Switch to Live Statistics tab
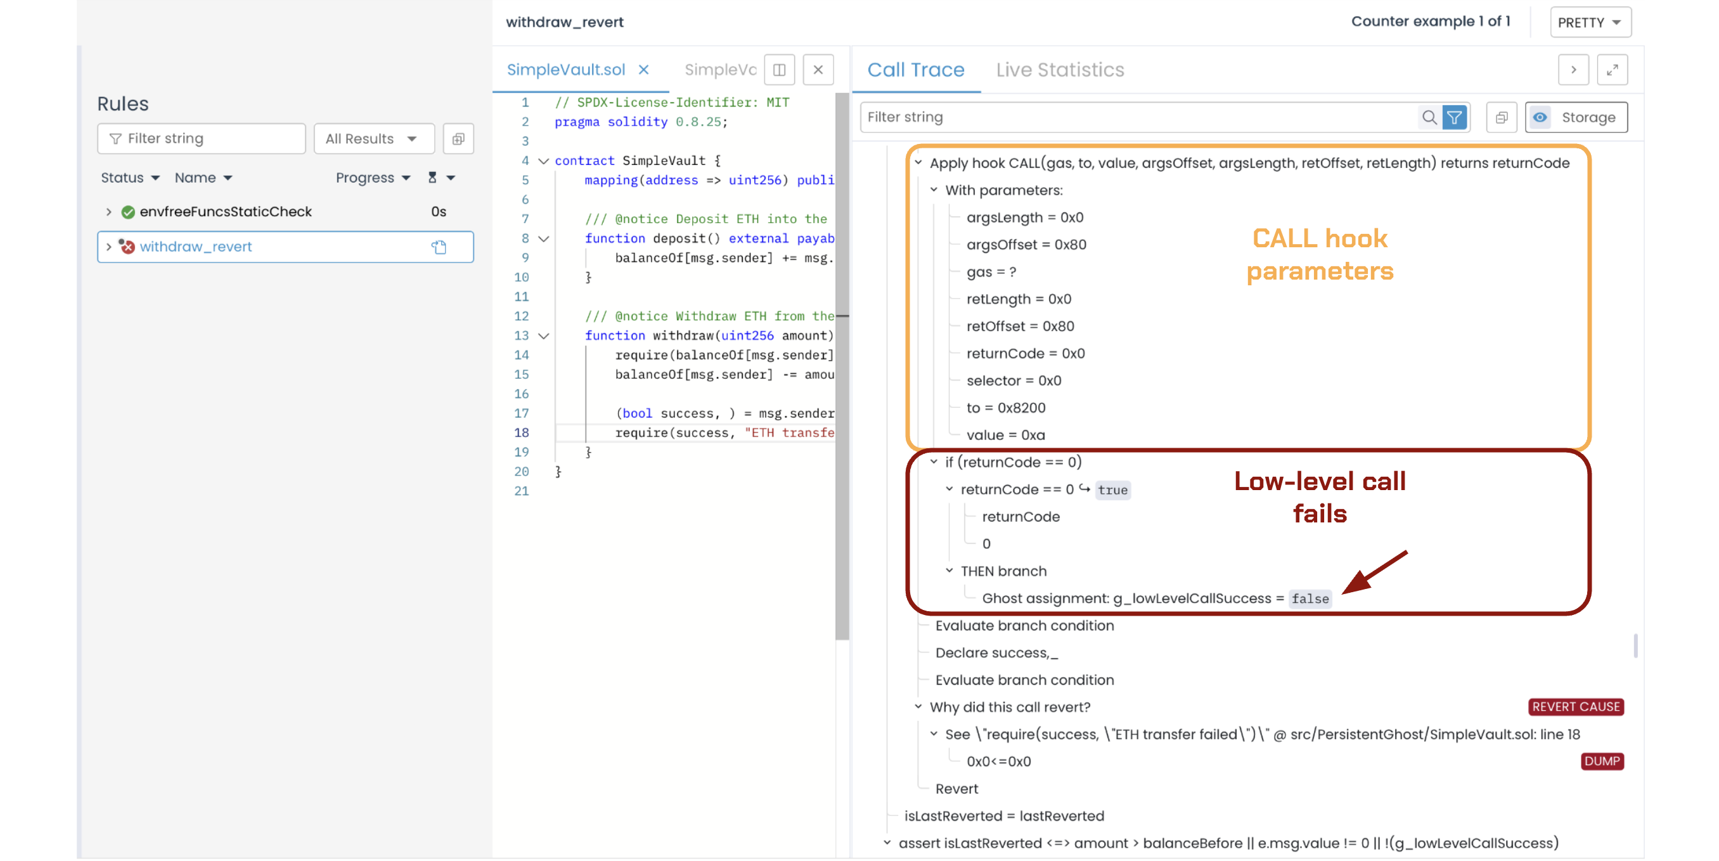 pyautogui.click(x=1059, y=69)
